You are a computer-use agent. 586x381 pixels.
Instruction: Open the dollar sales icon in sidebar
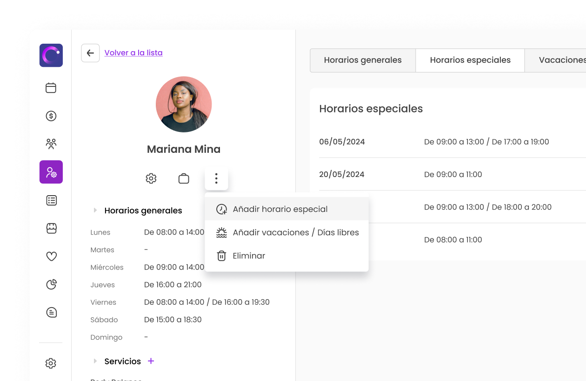tap(51, 116)
